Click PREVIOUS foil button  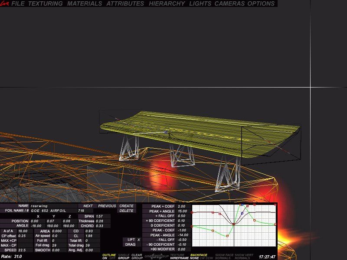107,206
